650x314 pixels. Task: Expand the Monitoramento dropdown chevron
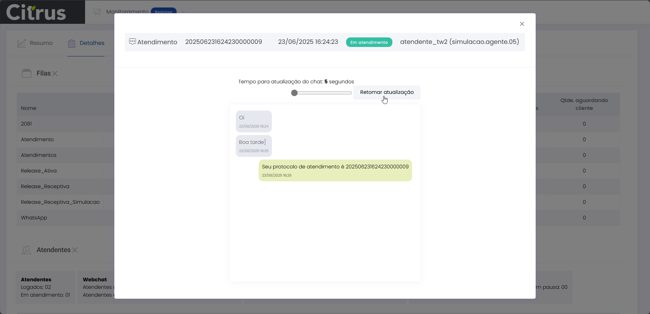[183, 12]
